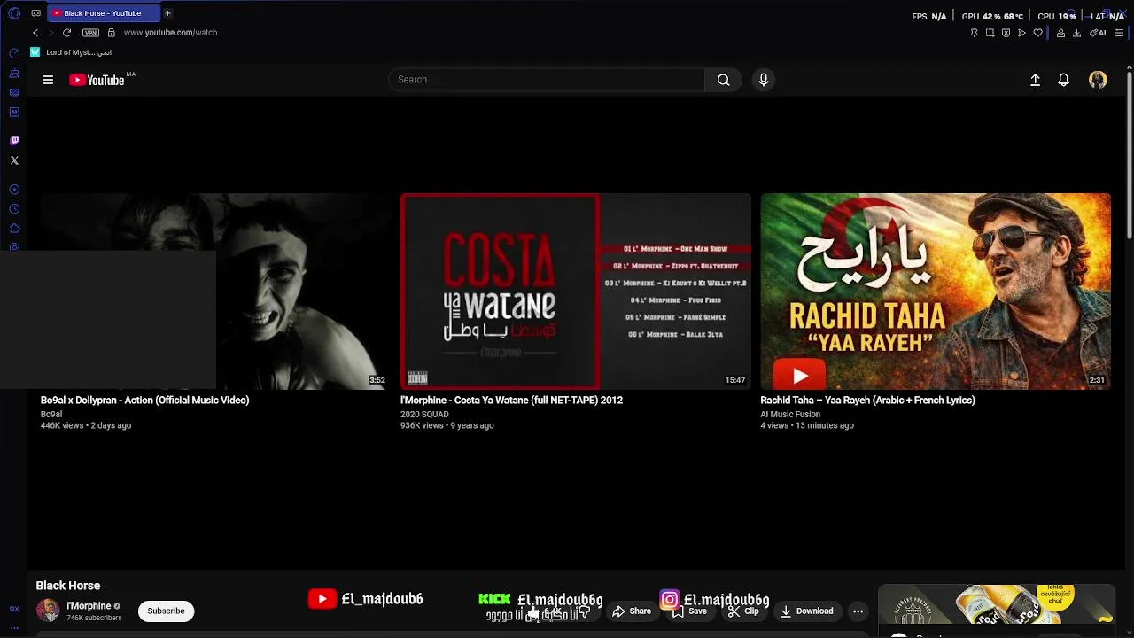Select the Black Horse - YouTube tab
The height and width of the screenshot is (638, 1134).
(102, 13)
